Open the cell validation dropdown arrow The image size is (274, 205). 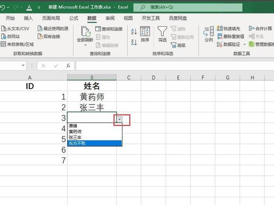pos(120,119)
